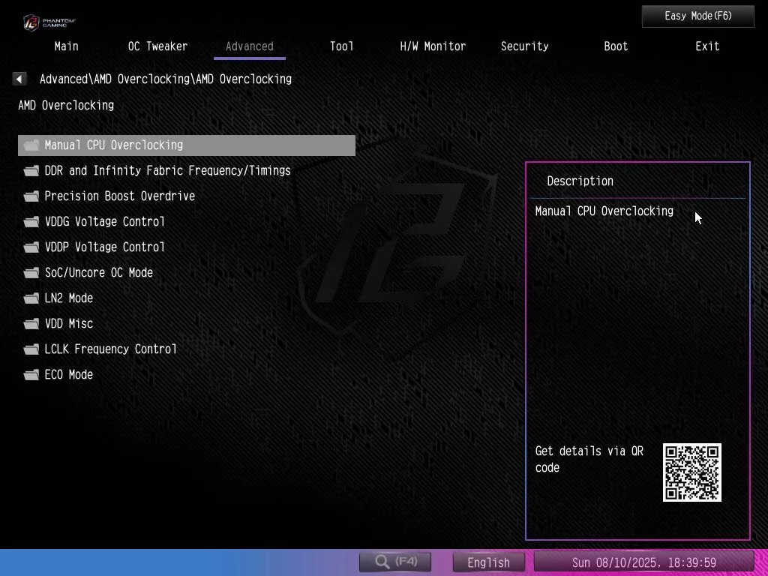Click the QR code image
Viewport: 768px width, 576px height.
tap(691, 472)
